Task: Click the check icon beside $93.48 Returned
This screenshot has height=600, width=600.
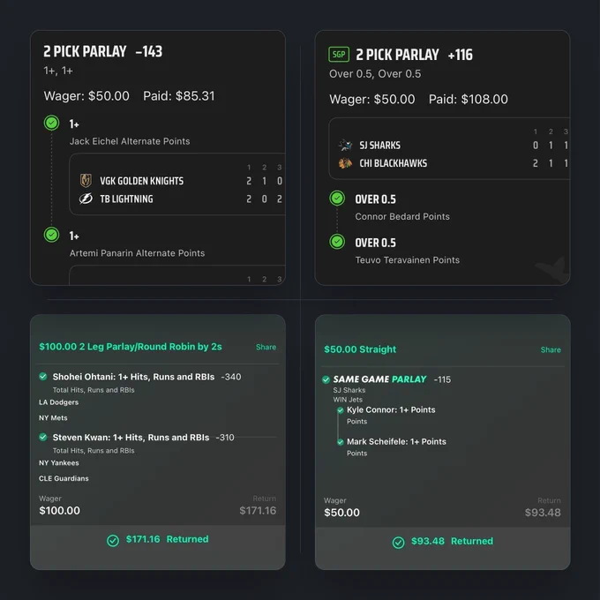Action: 398,543
